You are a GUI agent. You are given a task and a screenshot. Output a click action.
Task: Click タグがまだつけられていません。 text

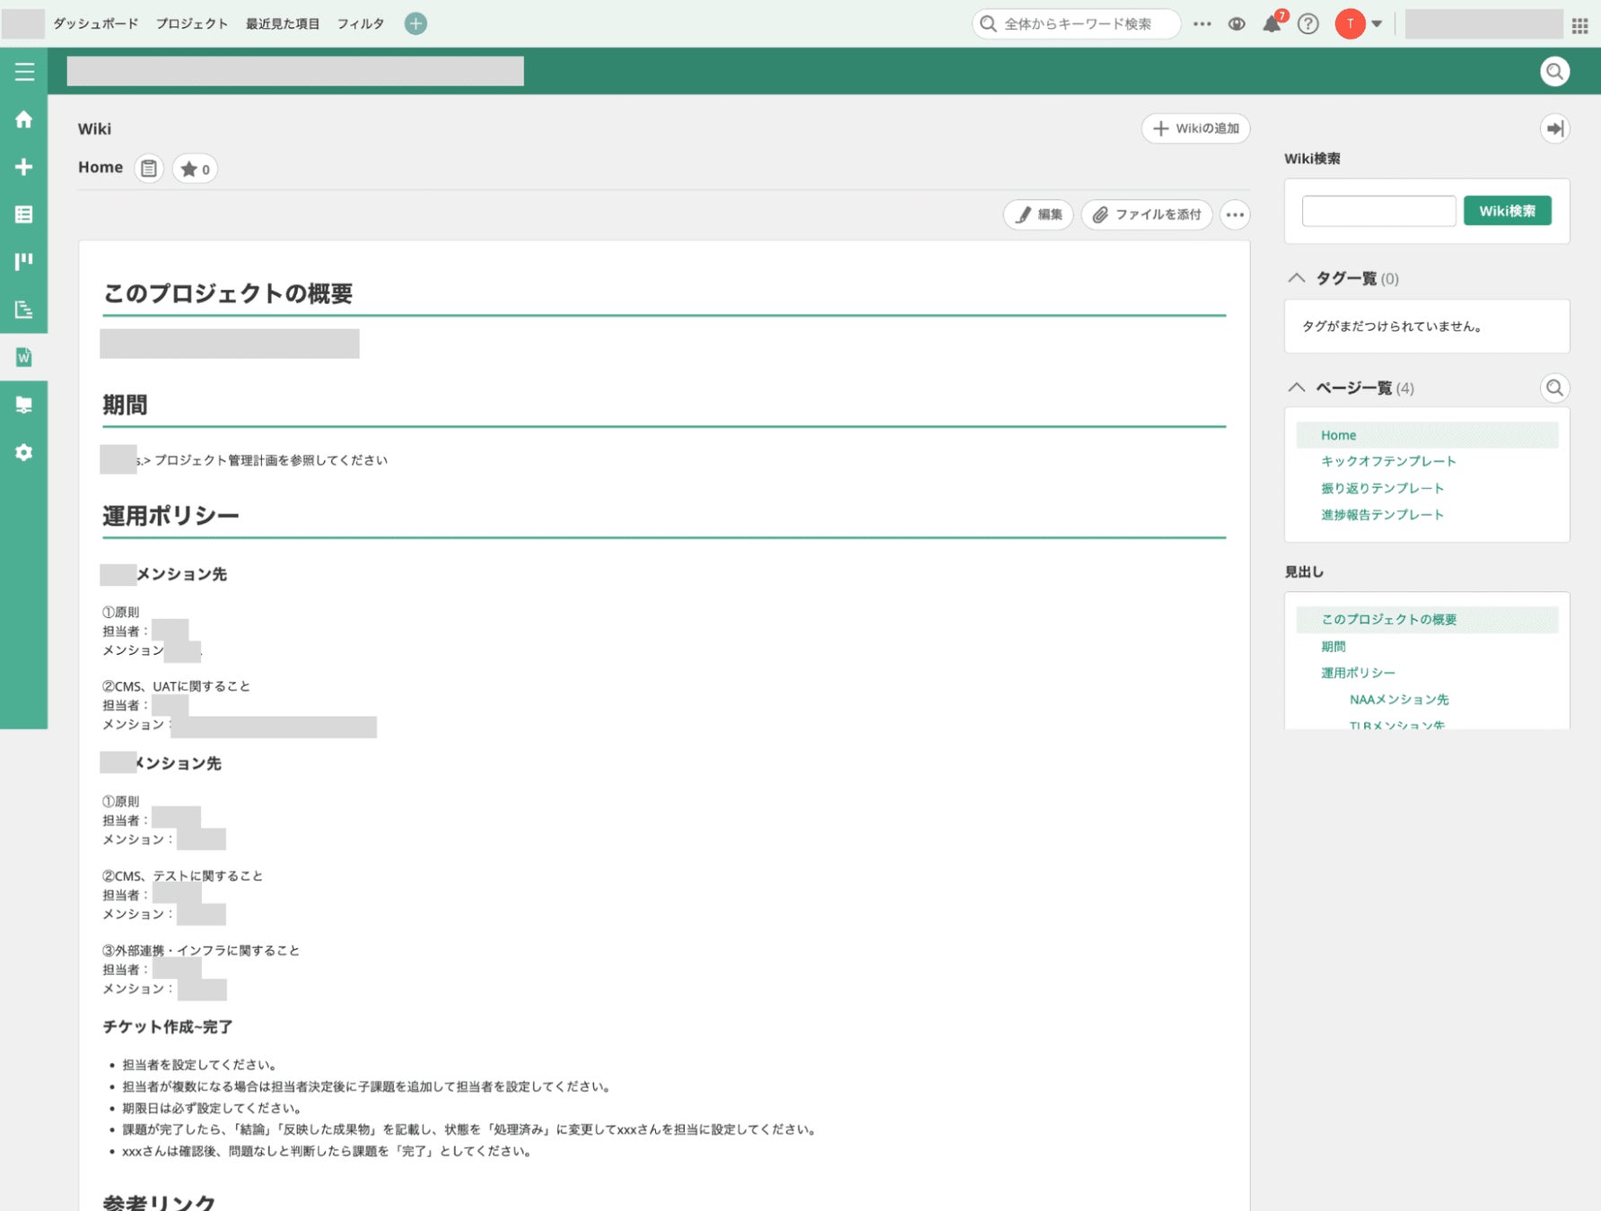pyautogui.click(x=1392, y=327)
